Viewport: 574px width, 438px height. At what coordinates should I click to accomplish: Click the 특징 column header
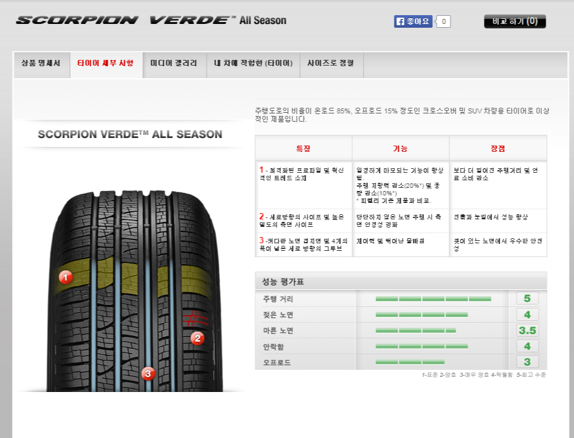tap(303, 148)
